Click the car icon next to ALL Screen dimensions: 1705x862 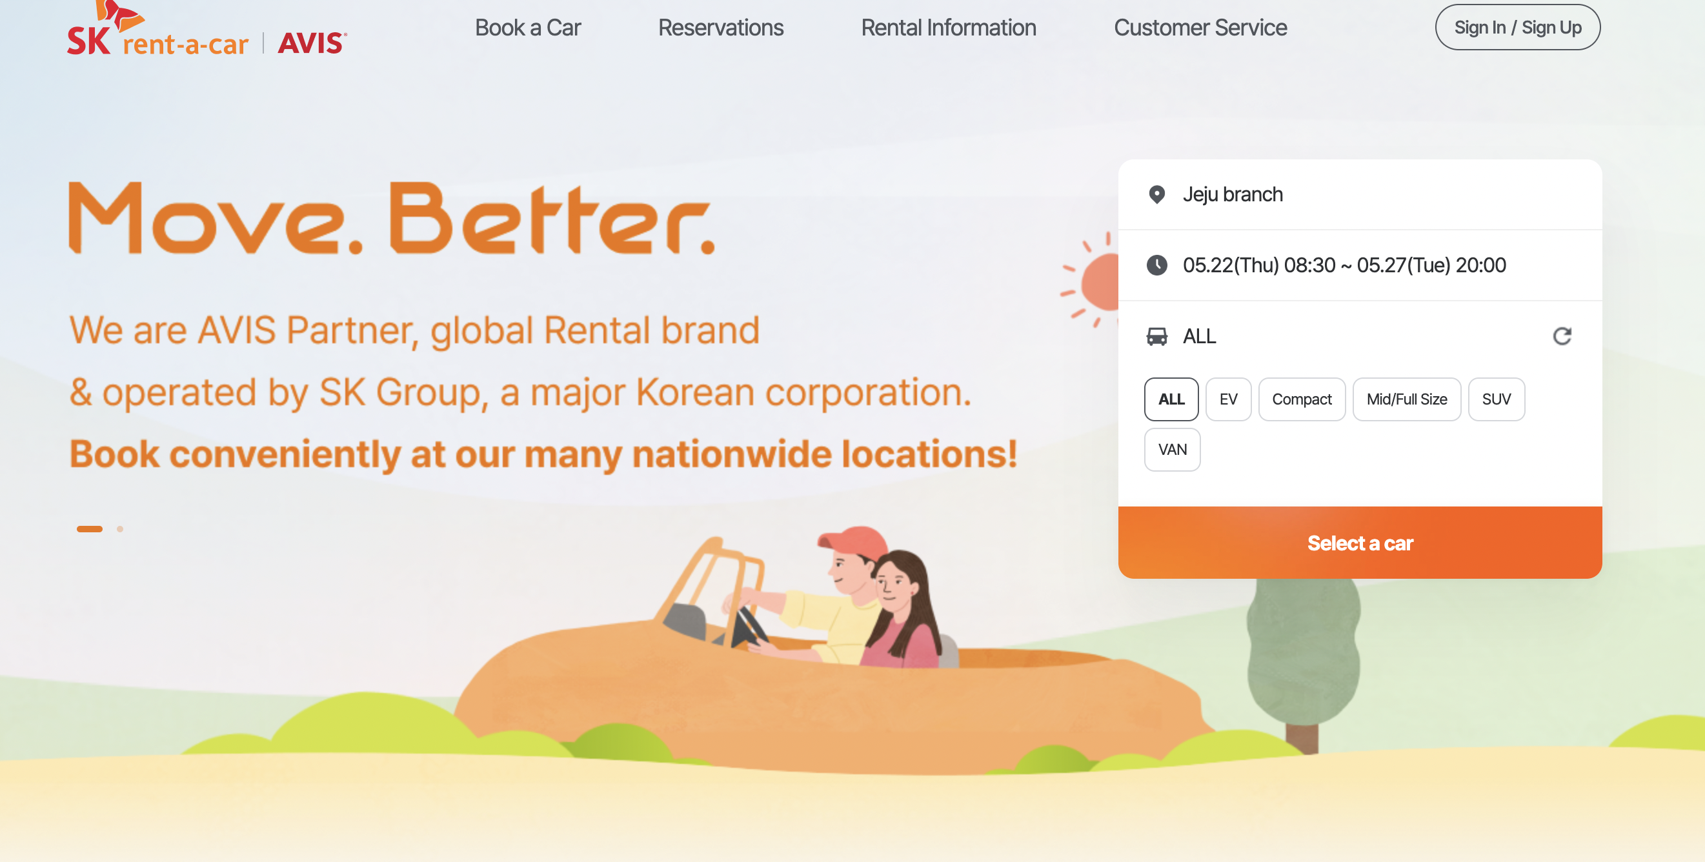click(1156, 336)
